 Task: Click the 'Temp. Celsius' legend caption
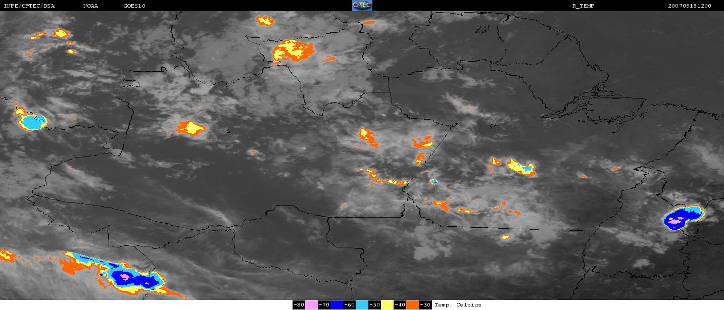pos(458,305)
